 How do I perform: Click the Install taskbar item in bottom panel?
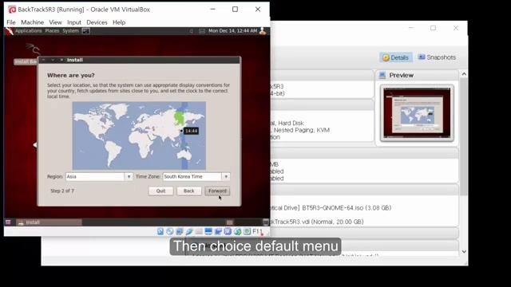[x=49, y=222]
